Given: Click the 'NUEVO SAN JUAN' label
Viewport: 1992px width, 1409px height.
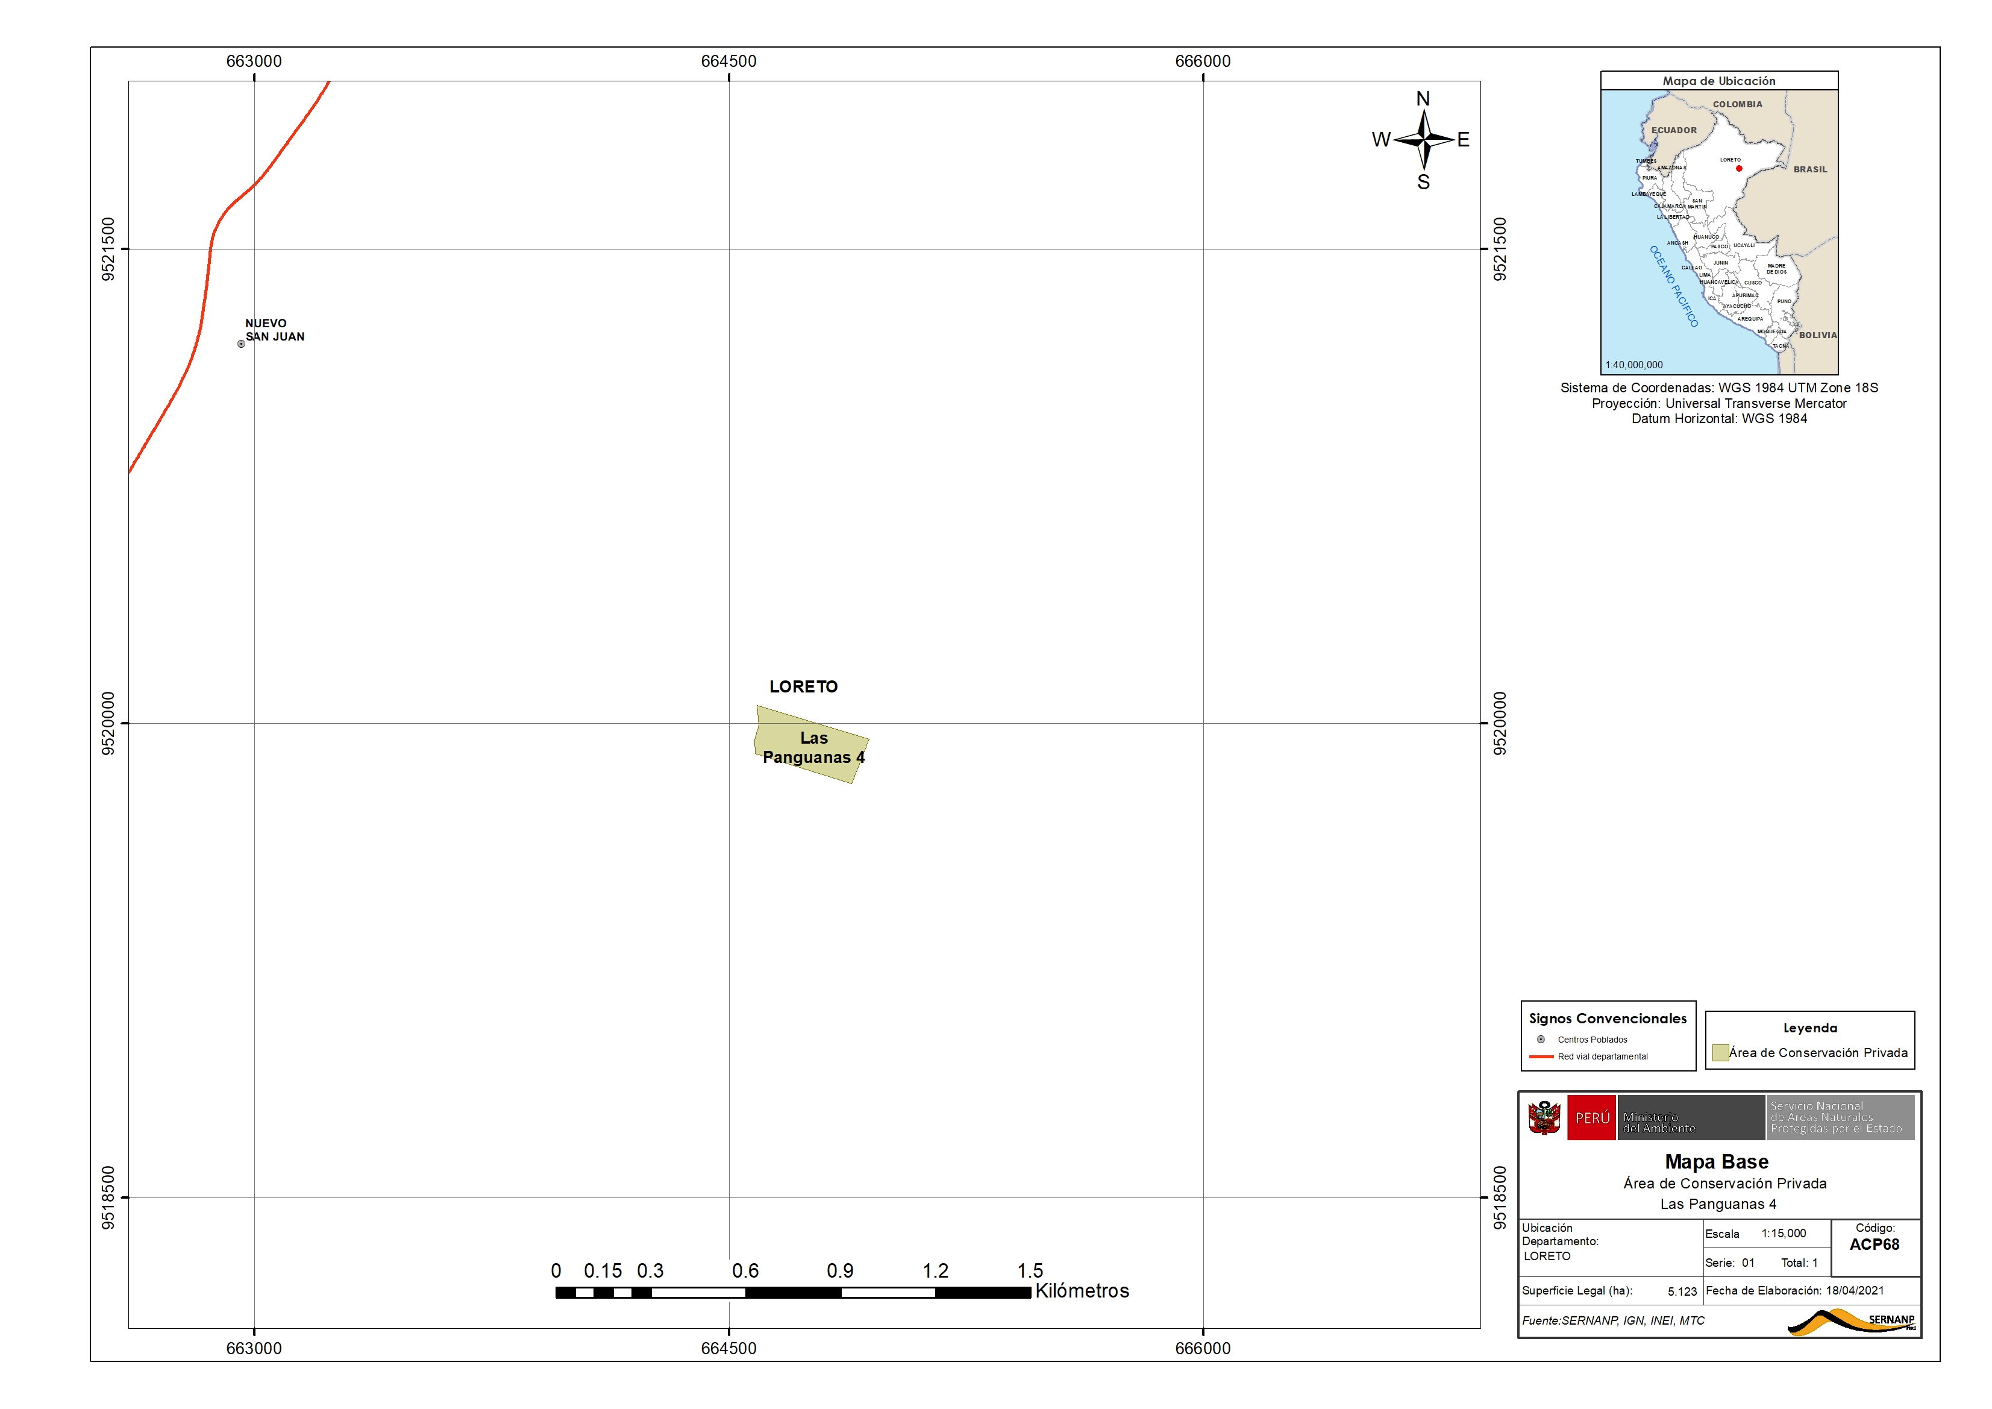Looking at the screenshot, I should click(274, 330).
